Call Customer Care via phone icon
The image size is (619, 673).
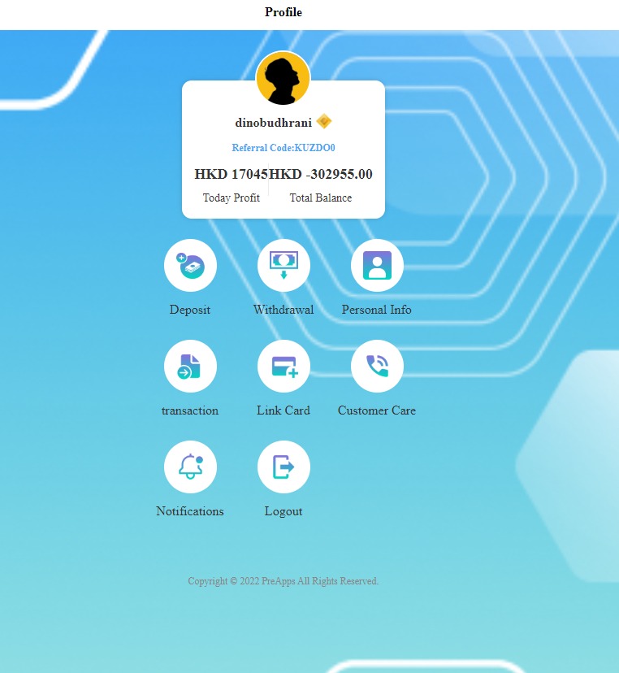point(377,366)
